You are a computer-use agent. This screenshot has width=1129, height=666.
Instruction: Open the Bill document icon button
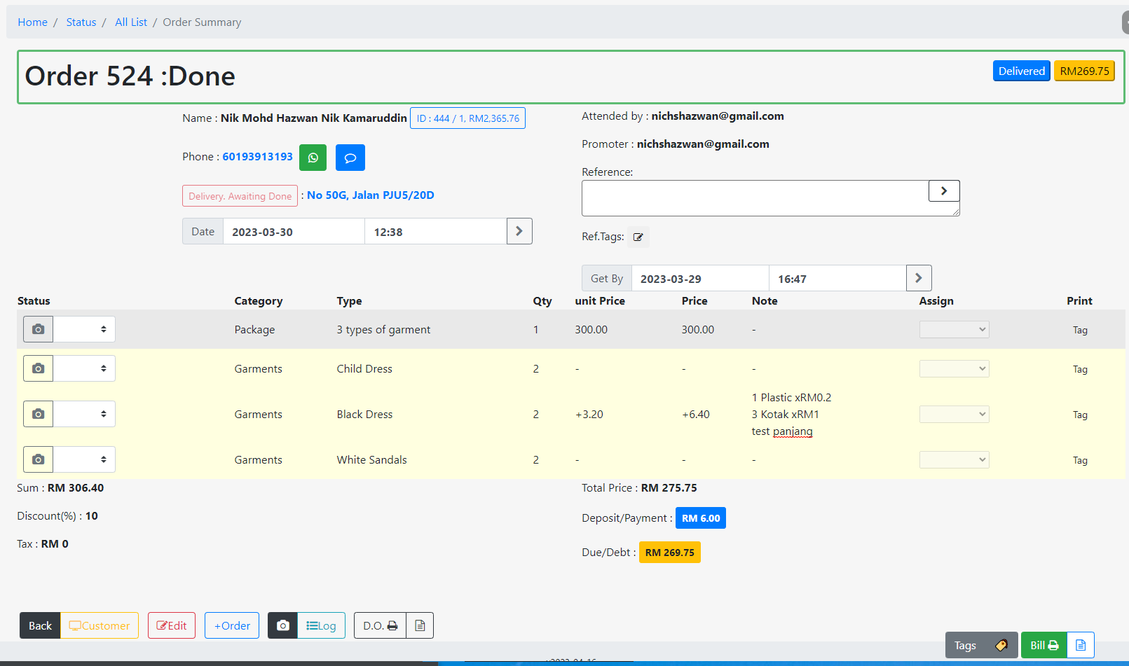coord(1081,645)
